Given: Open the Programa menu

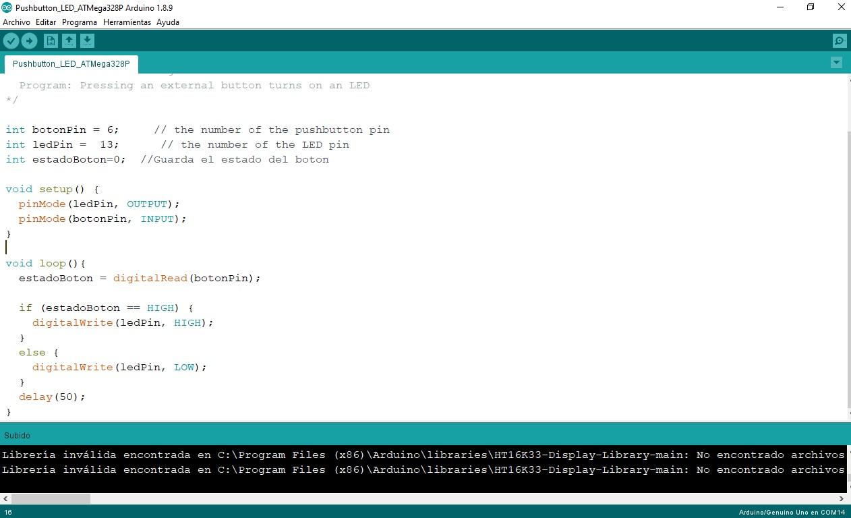Looking at the screenshot, I should 80,22.
